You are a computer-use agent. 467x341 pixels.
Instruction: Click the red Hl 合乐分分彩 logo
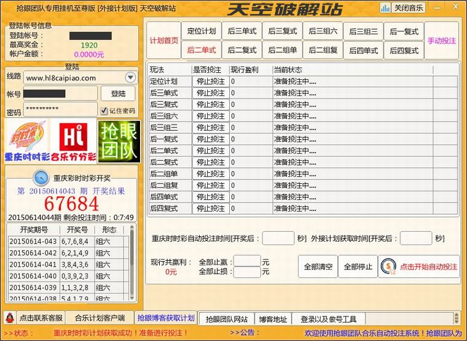tap(73, 141)
